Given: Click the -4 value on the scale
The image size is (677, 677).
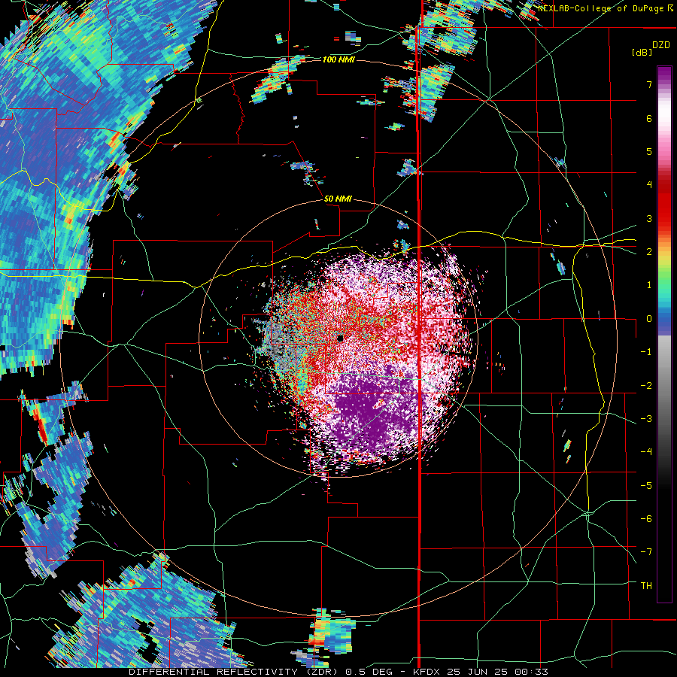Looking at the screenshot, I should tap(646, 452).
